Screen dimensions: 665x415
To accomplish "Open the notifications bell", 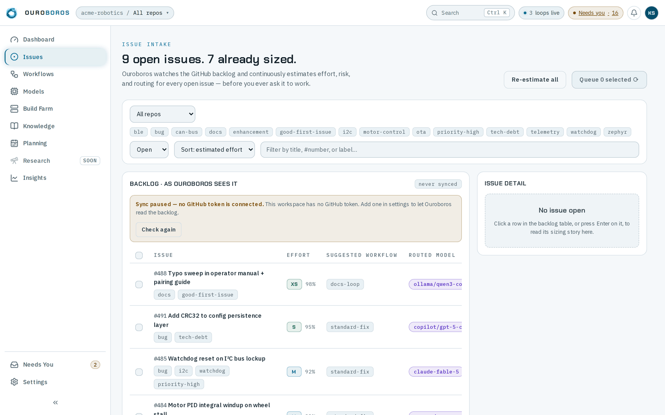I will pyautogui.click(x=634, y=13).
